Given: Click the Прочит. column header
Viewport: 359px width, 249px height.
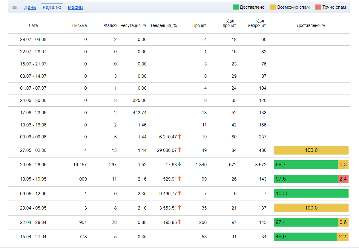Looking at the screenshot, I should [200, 26].
